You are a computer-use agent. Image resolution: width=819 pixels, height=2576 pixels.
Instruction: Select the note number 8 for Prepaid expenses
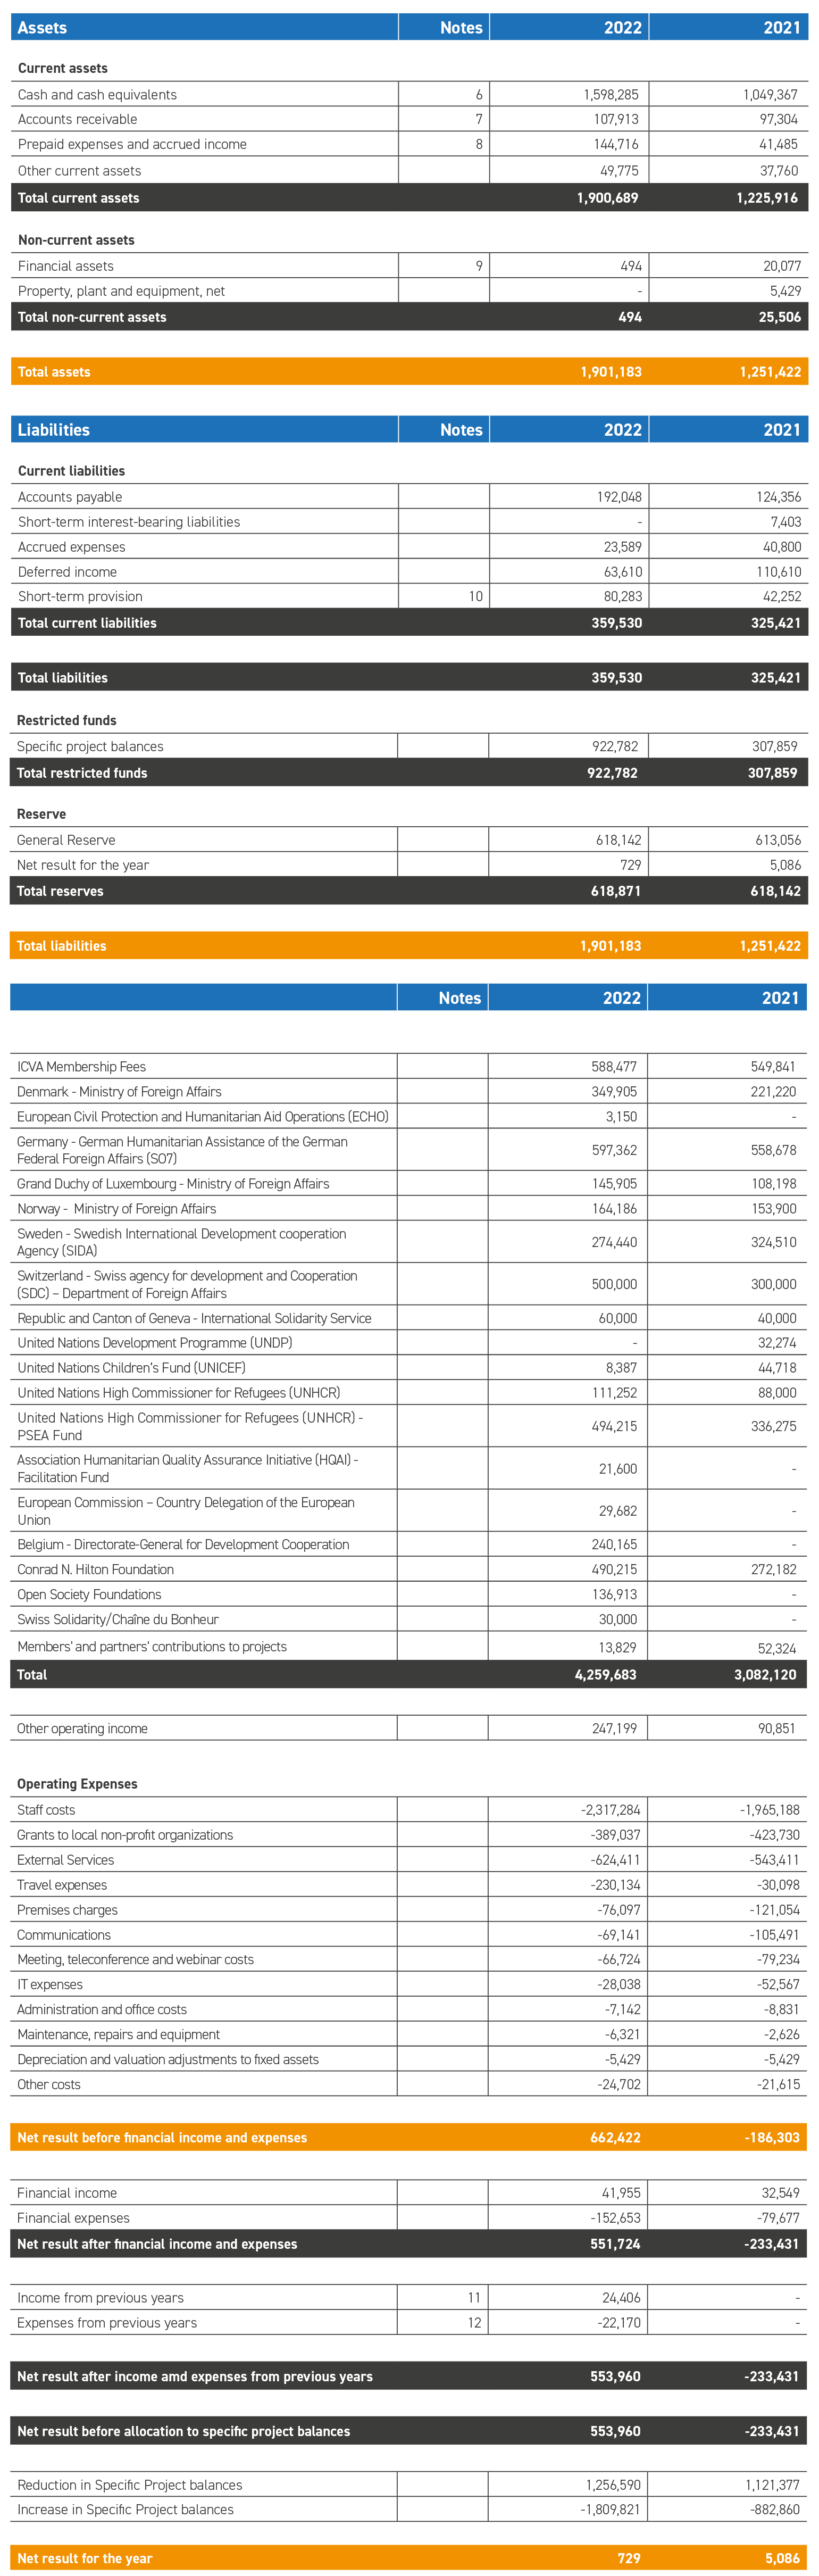tap(478, 144)
